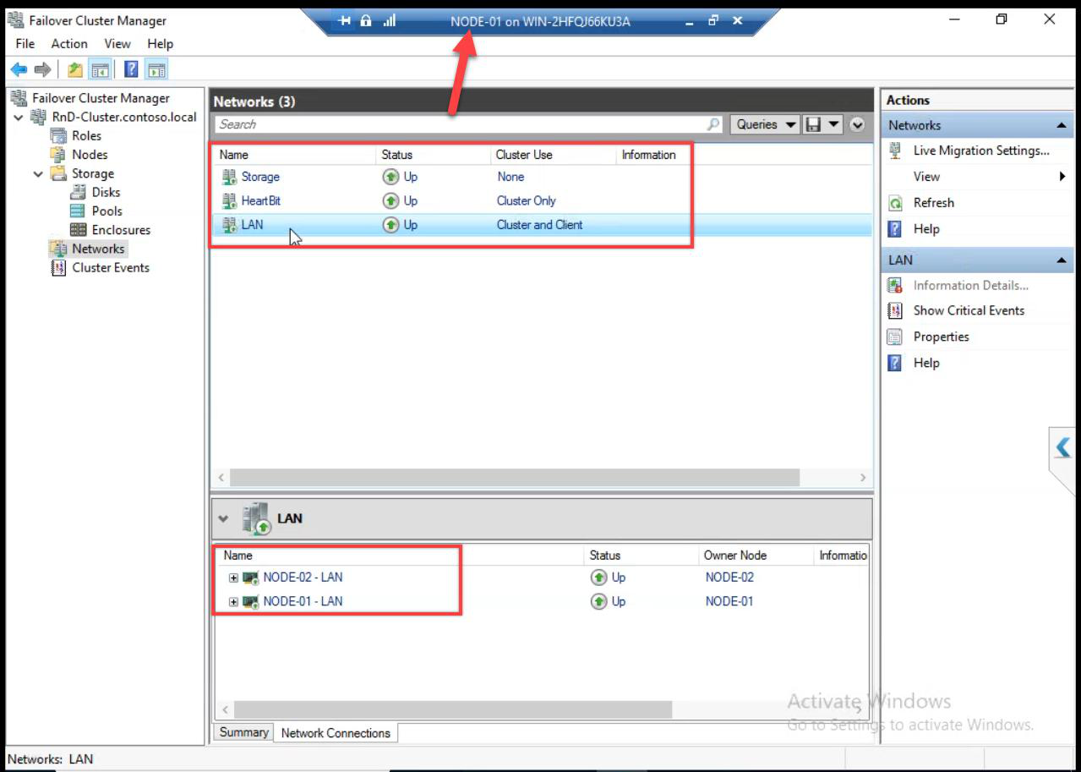Click the Roles icon in the tree
The height and width of the screenshot is (772, 1081).
pos(57,135)
